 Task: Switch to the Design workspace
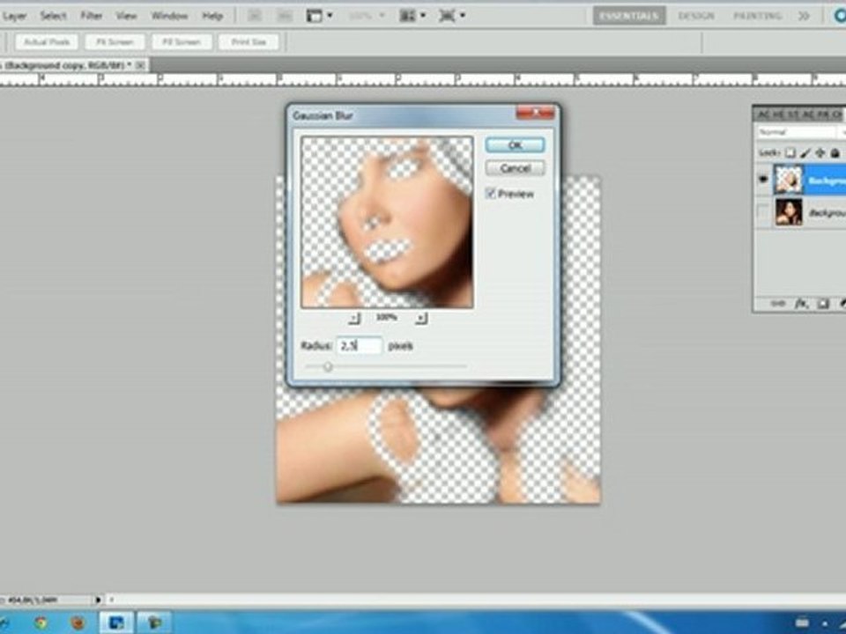pyautogui.click(x=696, y=16)
